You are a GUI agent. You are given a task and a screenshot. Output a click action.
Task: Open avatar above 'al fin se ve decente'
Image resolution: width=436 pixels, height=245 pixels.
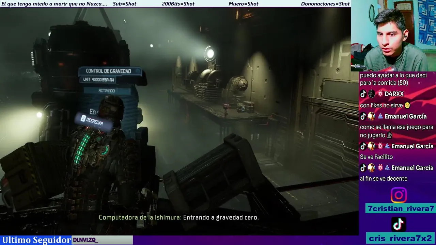click(x=371, y=168)
